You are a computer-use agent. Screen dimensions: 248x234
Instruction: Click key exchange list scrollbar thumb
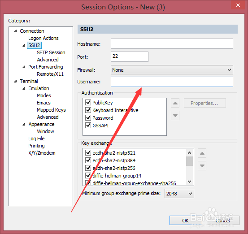coord(189,161)
